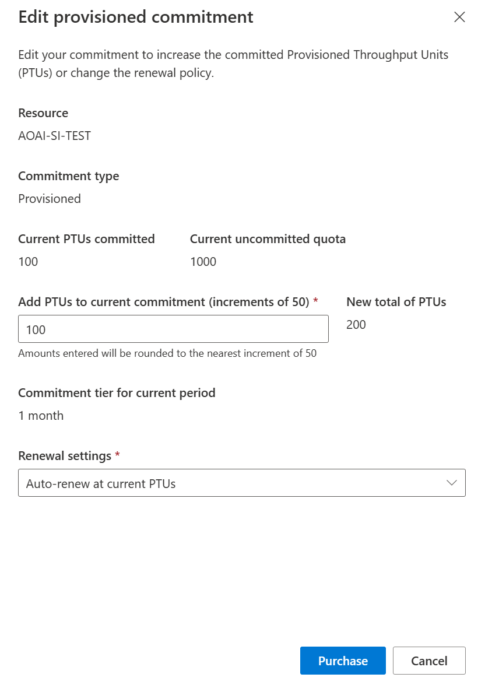485x695 pixels.
Task: Select the 'Edit provisioned commitment' title text
Action: pos(136,17)
